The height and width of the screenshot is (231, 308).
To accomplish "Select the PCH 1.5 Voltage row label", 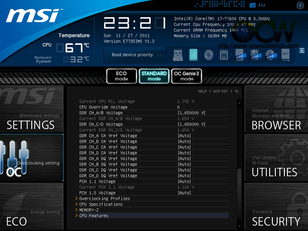I will (x=97, y=193).
